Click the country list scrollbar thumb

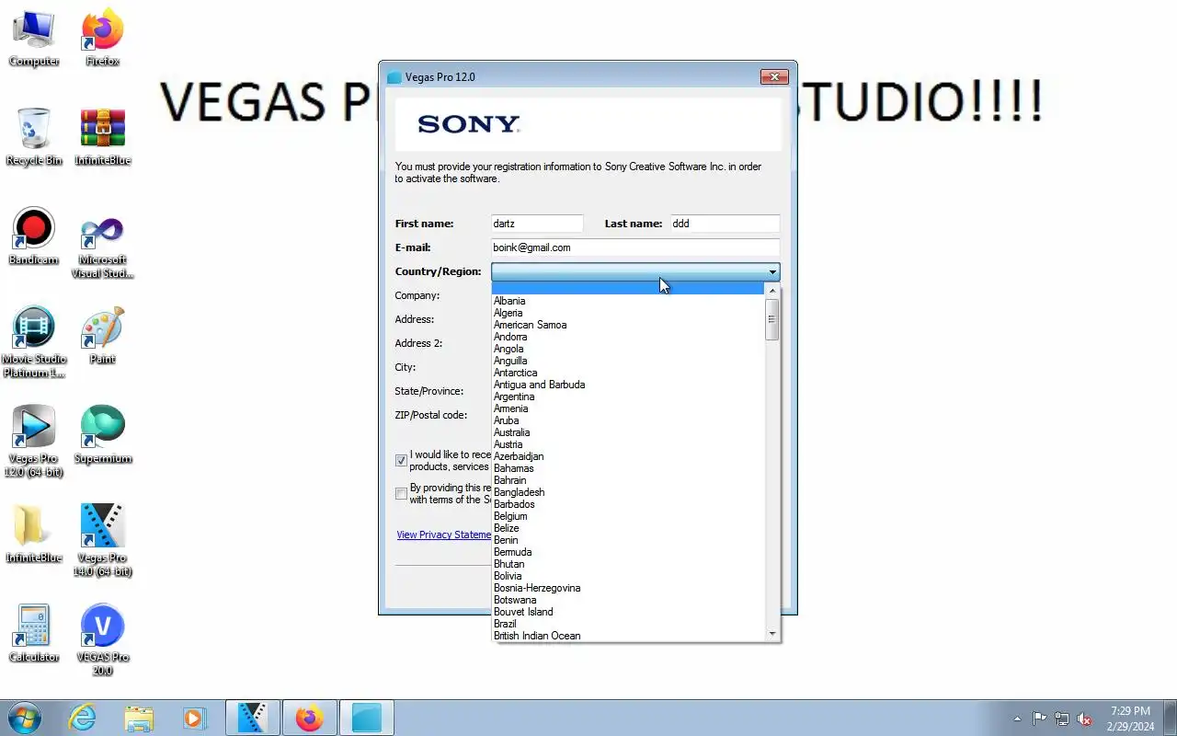click(x=772, y=319)
